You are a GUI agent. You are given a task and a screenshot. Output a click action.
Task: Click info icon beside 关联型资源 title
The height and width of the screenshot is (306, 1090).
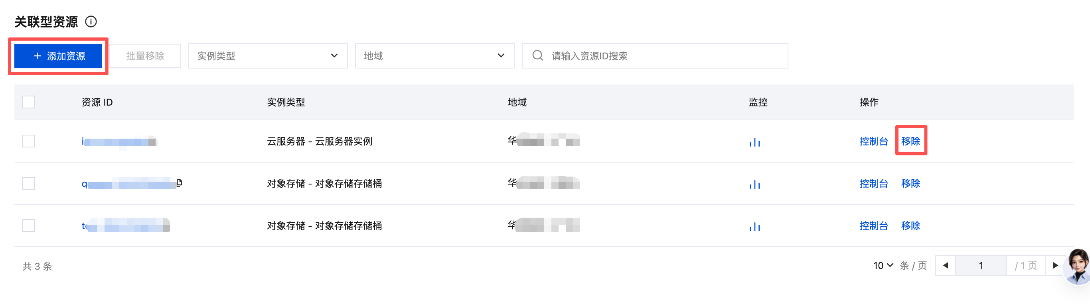click(x=91, y=22)
